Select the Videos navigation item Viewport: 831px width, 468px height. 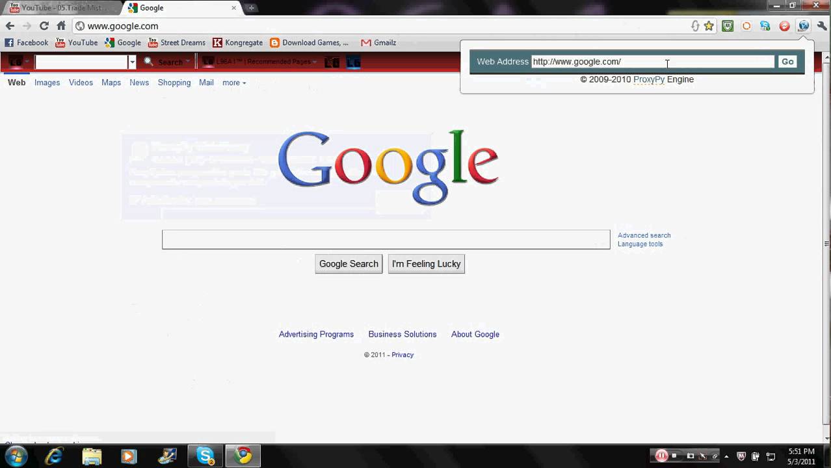click(81, 83)
